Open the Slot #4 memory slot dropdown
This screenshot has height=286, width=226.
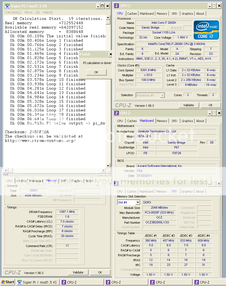point(138,202)
